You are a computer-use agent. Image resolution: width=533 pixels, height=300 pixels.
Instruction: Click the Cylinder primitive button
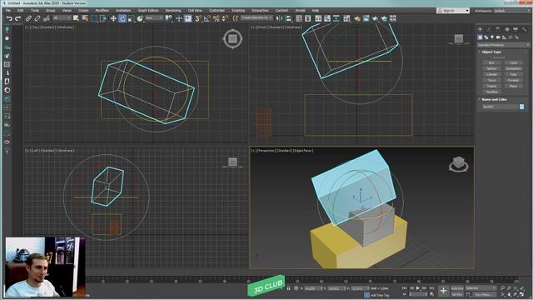click(491, 74)
